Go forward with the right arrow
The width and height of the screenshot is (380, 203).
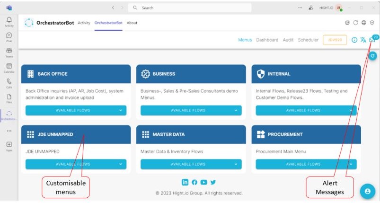click(122, 8)
